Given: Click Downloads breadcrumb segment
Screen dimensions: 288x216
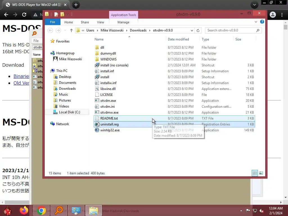Looking at the screenshot, I should (138, 30).
